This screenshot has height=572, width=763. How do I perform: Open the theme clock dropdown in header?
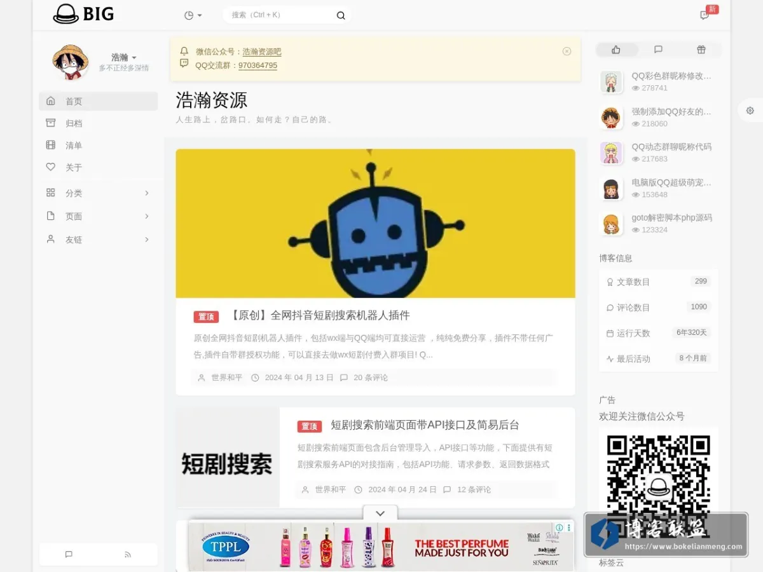click(x=193, y=15)
